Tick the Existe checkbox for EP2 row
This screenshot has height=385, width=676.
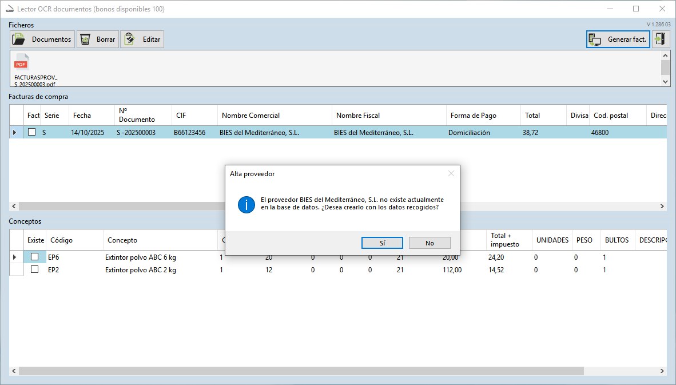(x=34, y=269)
